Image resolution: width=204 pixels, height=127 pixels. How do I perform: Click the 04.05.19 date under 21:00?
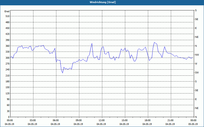[x=170, y=124]
